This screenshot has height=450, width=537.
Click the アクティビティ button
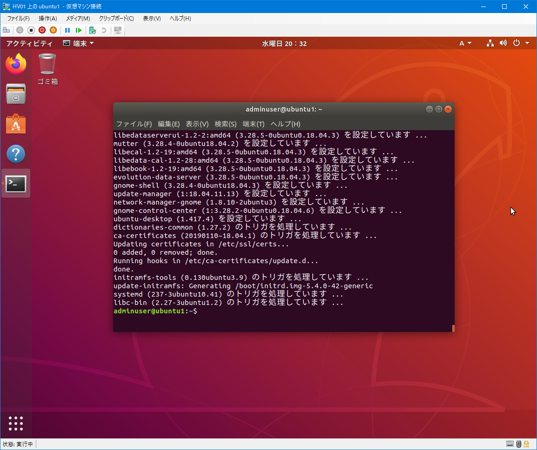click(29, 43)
